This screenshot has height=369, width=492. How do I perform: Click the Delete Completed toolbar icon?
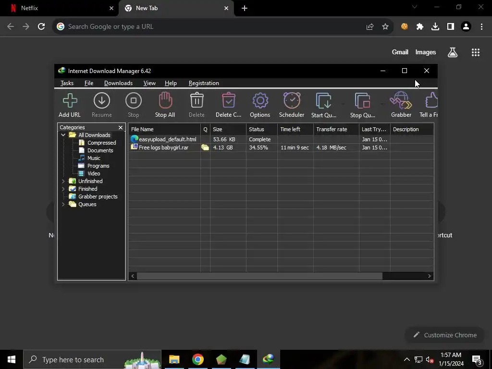228,105
